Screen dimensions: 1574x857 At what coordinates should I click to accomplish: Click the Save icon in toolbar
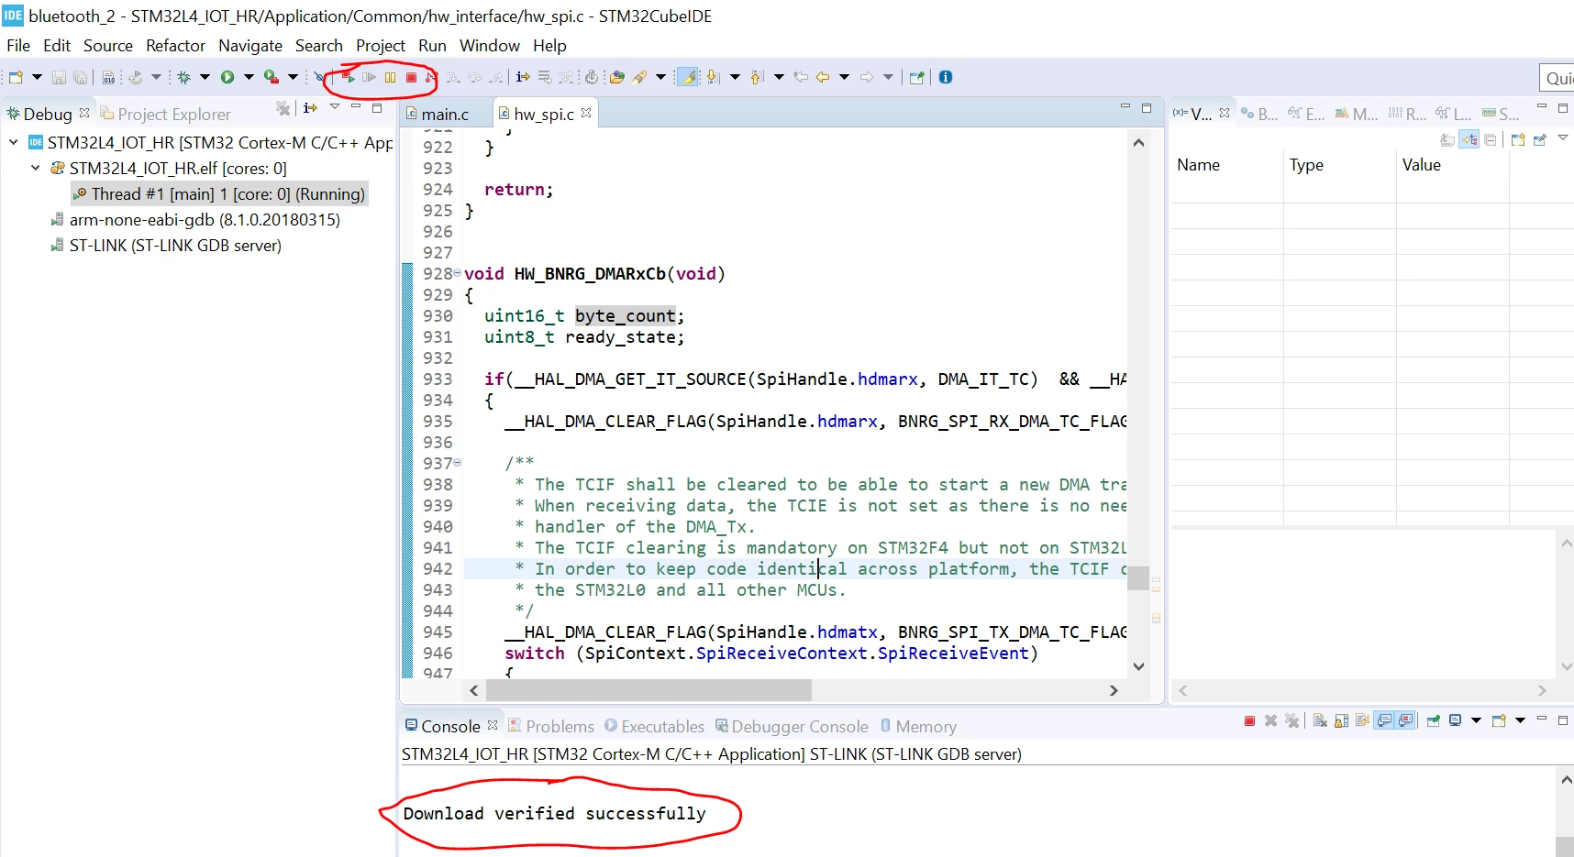coord(59,78)
